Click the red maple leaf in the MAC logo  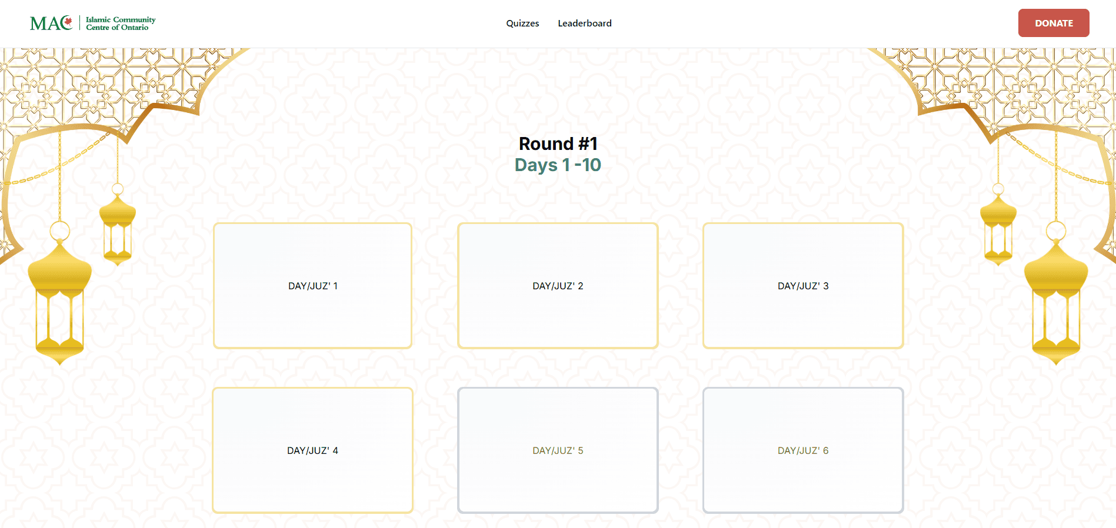68,22
